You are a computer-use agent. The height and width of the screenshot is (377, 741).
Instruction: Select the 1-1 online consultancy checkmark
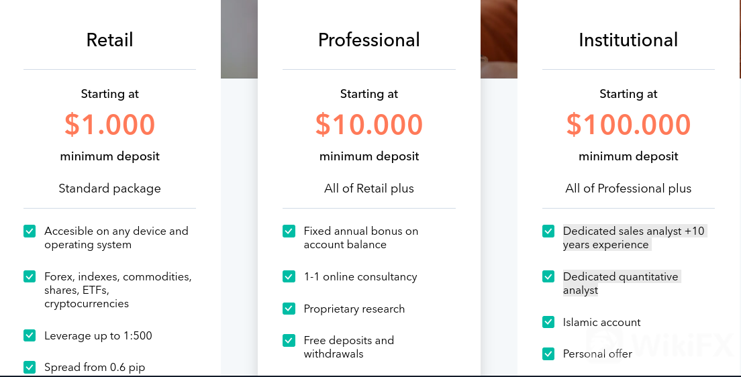pyautogui.click(x=289, y=276)
